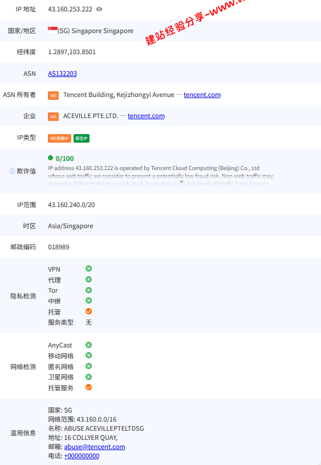The width and height of the screenshot is (321, 465).
Task: Click the ACEVILLE PTE.LTD. company name
Action: click(91, 116)
